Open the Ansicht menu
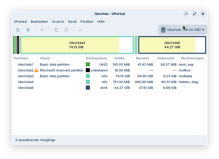The image size is (219, 159). (x=58, y=22)
